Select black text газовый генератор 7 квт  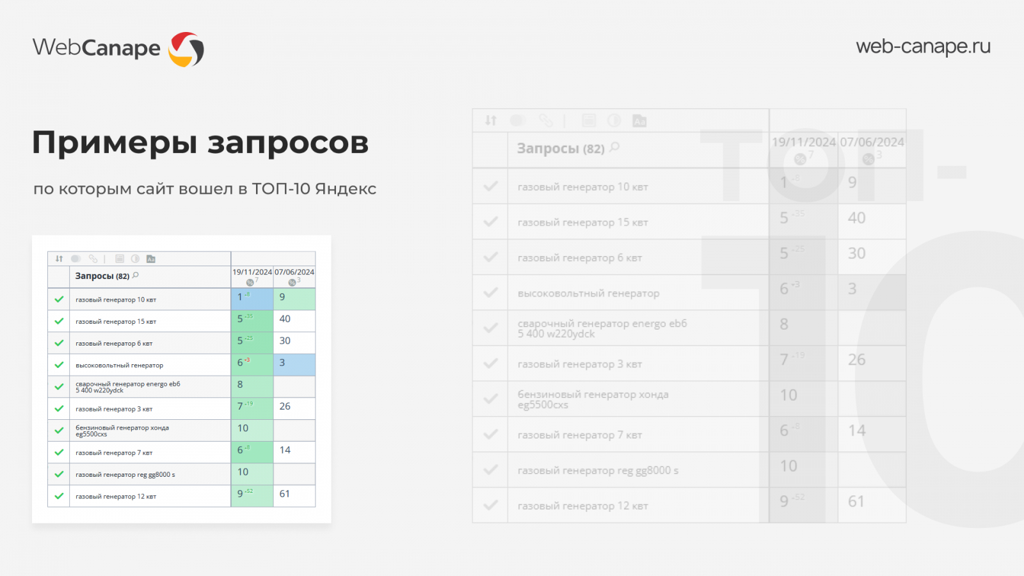(x=114, y=452)
